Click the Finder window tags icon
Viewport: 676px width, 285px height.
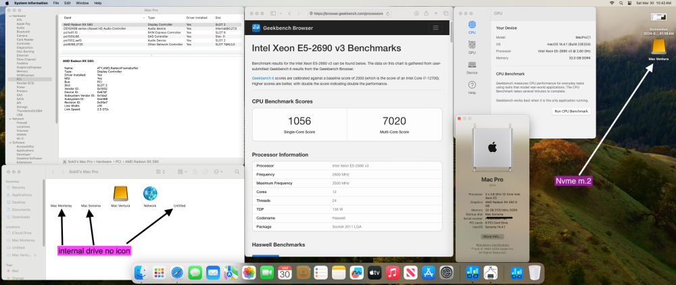click(206, 172)
